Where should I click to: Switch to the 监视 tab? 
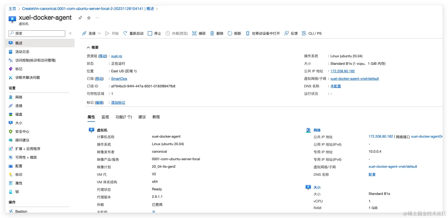[x=105, y=117]
